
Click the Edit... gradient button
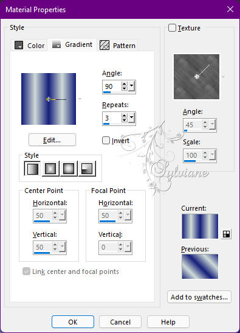[x=52, y=140]
